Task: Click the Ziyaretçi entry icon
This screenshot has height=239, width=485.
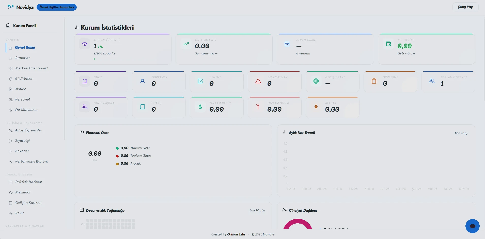Action: tap(11, 141)
